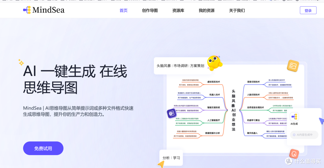
Task: Select the 虚拟现实技术 mind map node
Action: [x=214, y=82]
